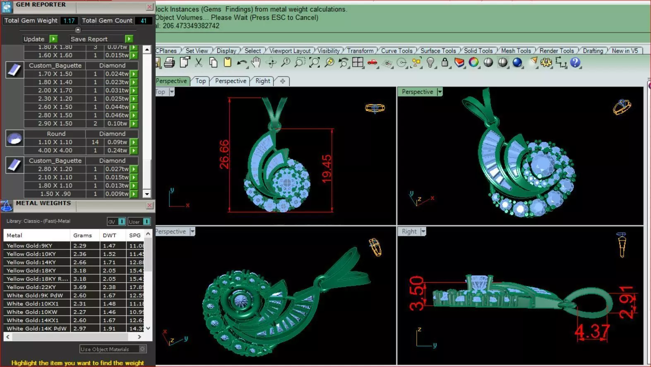Image resolution: width=651 pixels, height=367 pixels.
Task: Click green arrow for 4.00 X 4.00 round
Action: coord(134,151)
